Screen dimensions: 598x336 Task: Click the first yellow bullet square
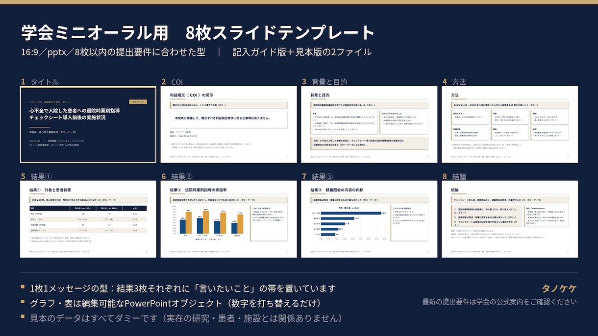coord(23,288)
